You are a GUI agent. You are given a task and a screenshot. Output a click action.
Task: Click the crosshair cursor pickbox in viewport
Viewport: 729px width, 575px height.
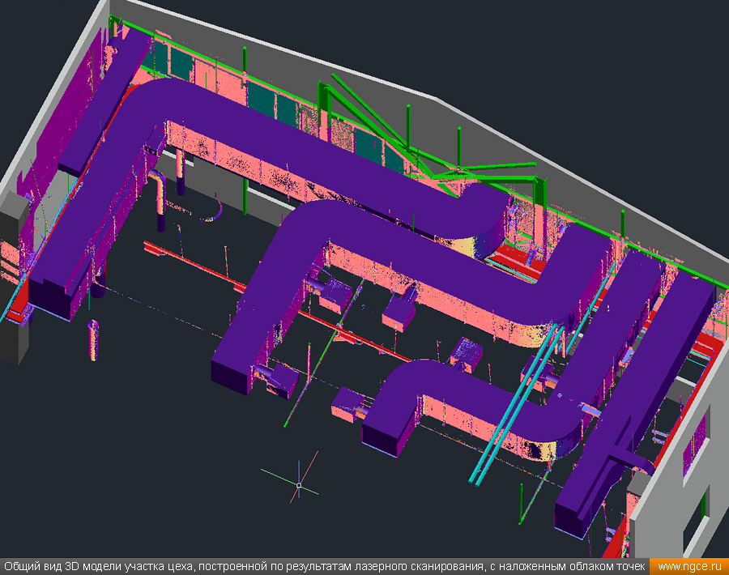(299, 485)
